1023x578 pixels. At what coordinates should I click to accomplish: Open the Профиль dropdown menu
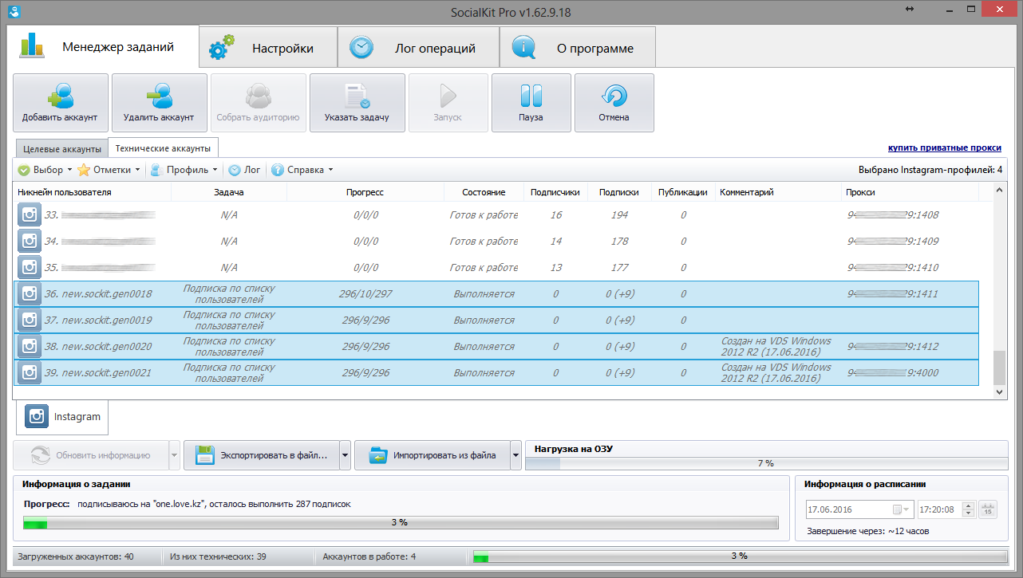click(184, 170)
